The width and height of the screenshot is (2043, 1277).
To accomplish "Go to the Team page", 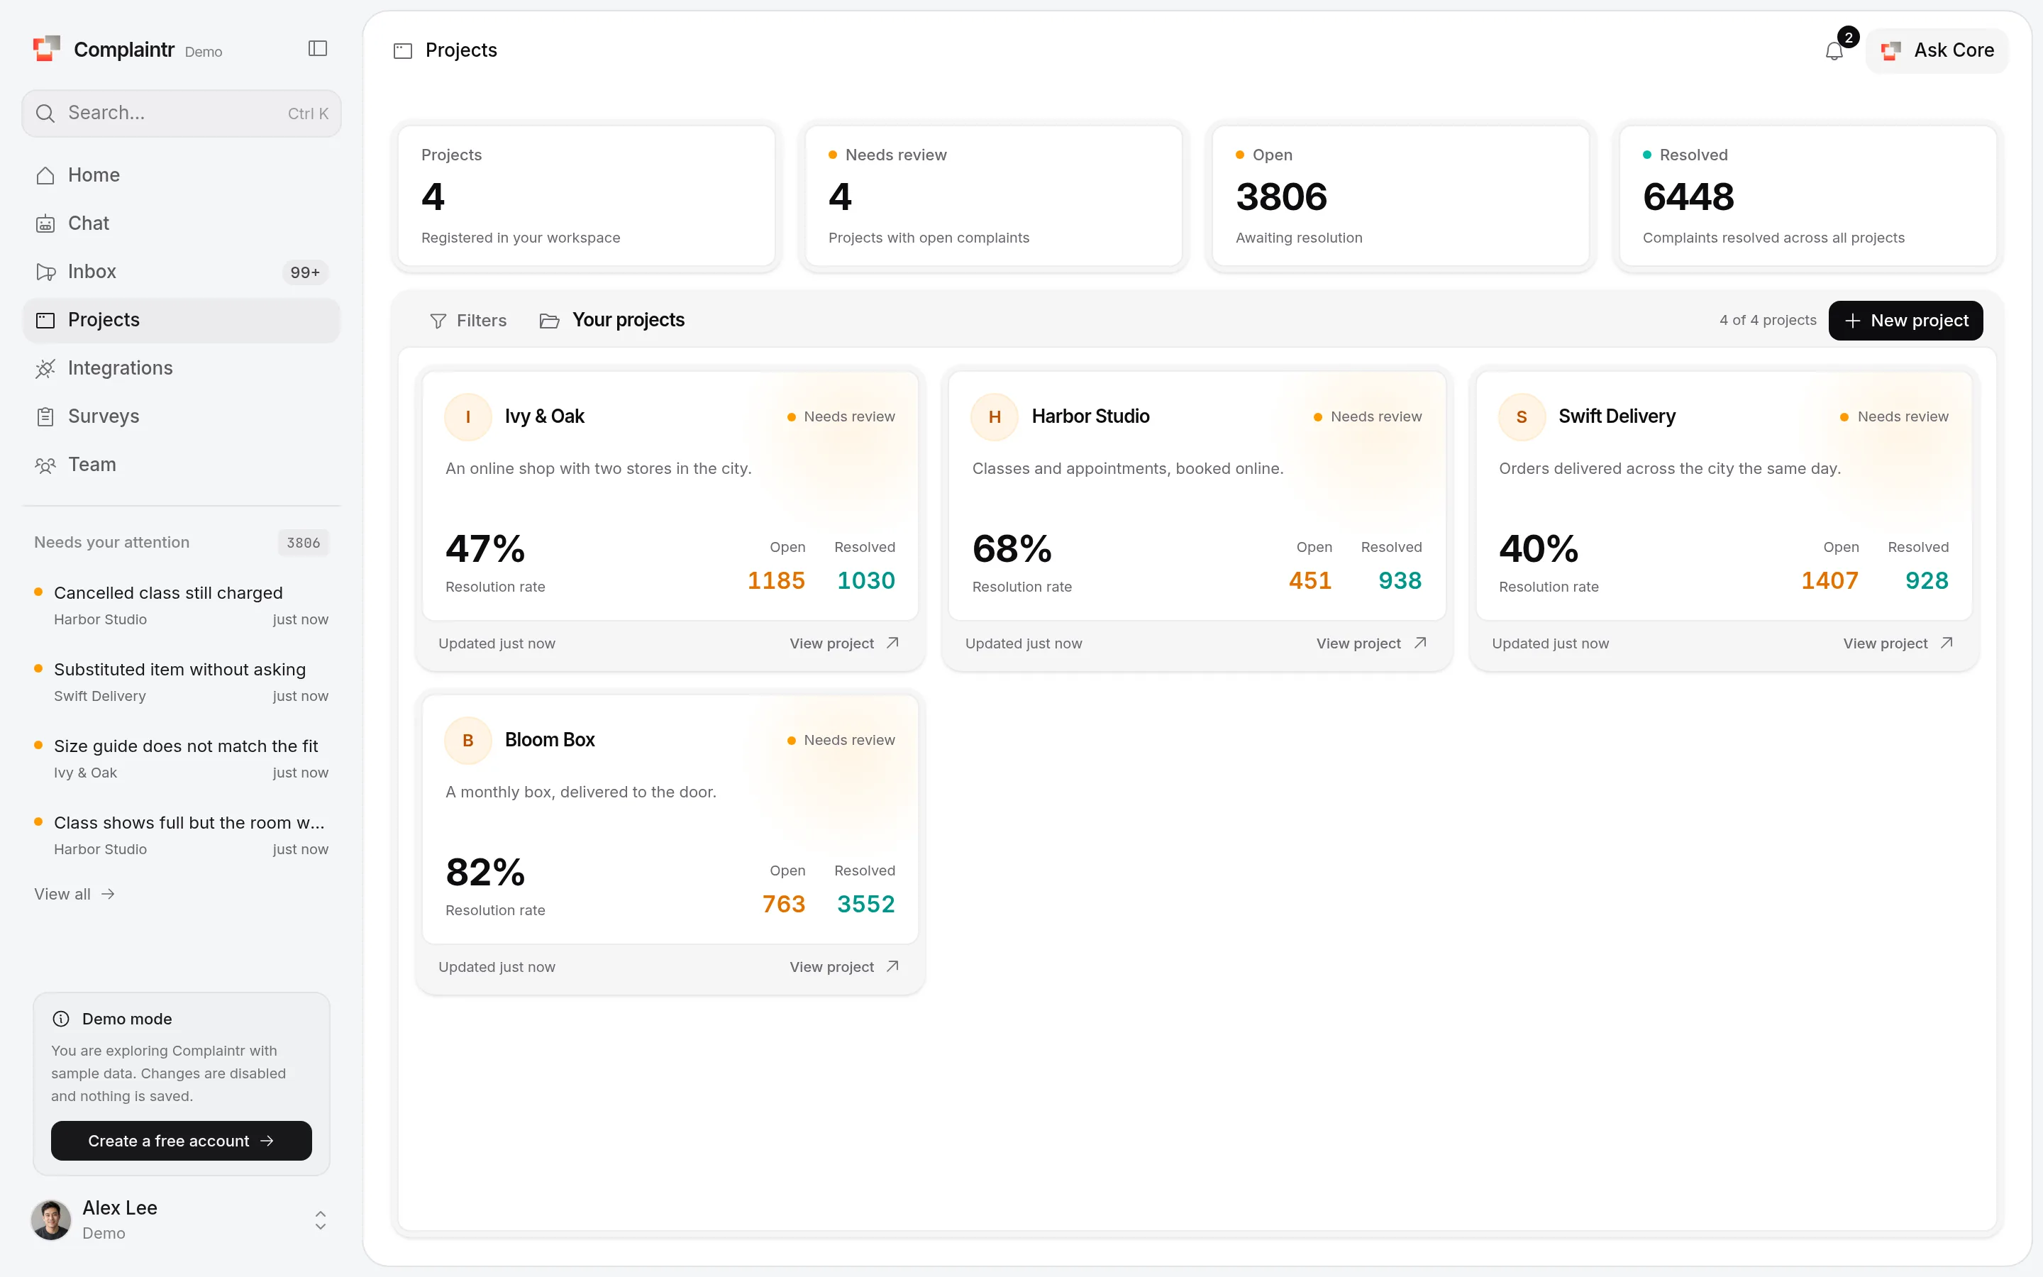I will pyautogui.click(x=181, y=465).
